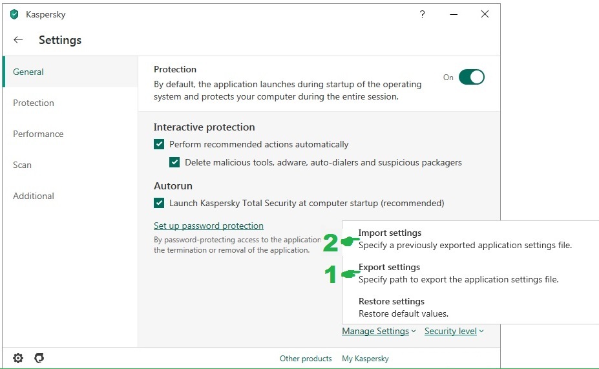Viewport: 599px width, 369px height.
Task: Open the My Kaspersky link
Action: [365, 358]
